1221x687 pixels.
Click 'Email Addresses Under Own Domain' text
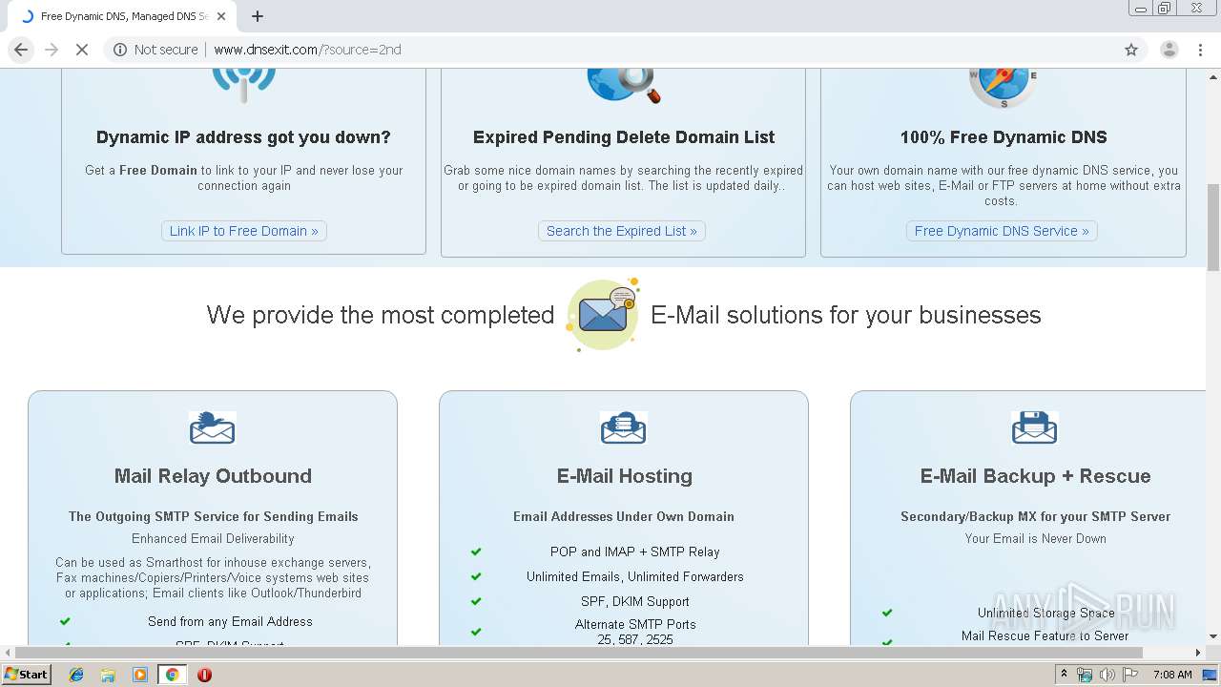(x=624, y=516)
